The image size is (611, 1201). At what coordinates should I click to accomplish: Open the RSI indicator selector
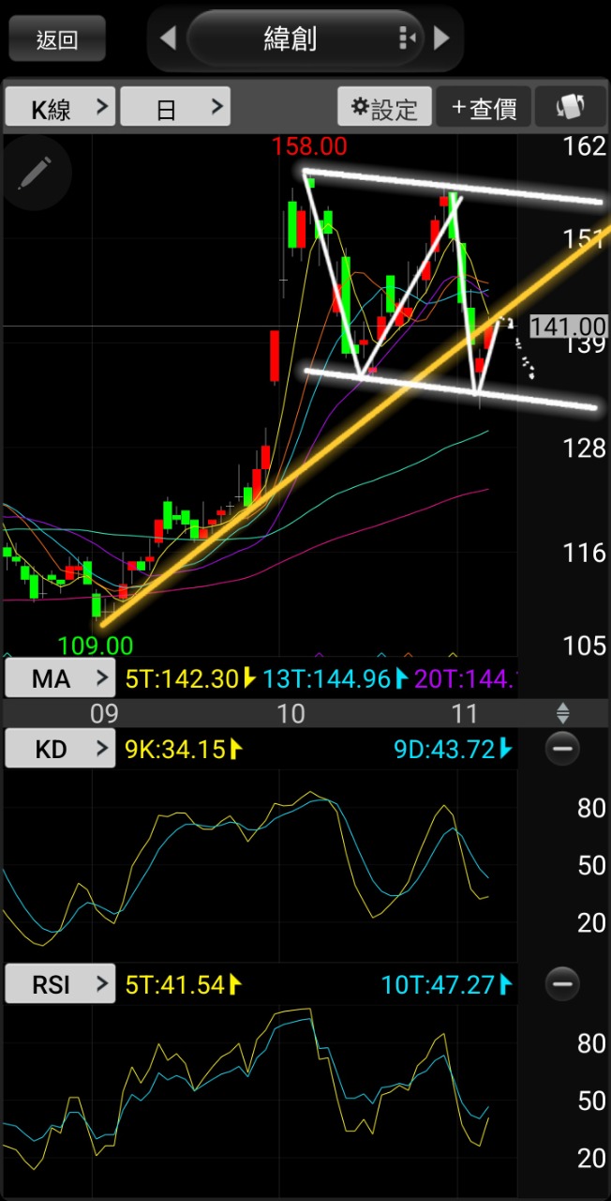60,984
